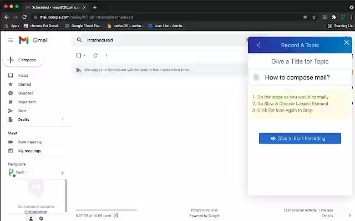The width and height of the screenshot is (355, 221).
Task: Close the Record A Topic panel
Action: click(347, 43)
